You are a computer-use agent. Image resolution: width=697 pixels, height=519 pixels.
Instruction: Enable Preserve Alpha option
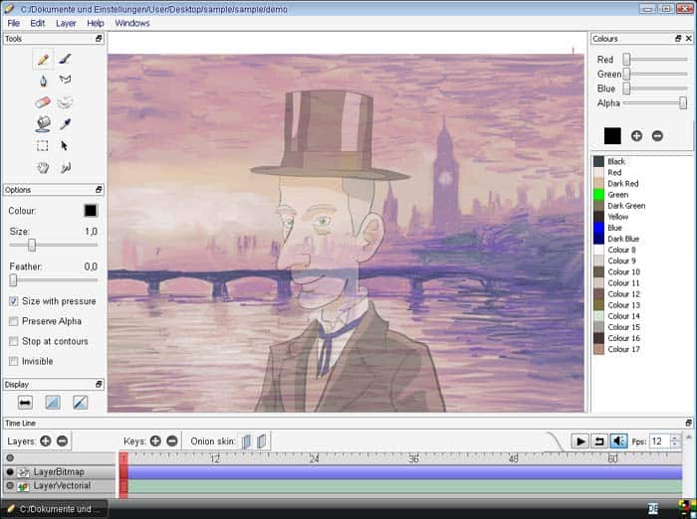(14, 321)
